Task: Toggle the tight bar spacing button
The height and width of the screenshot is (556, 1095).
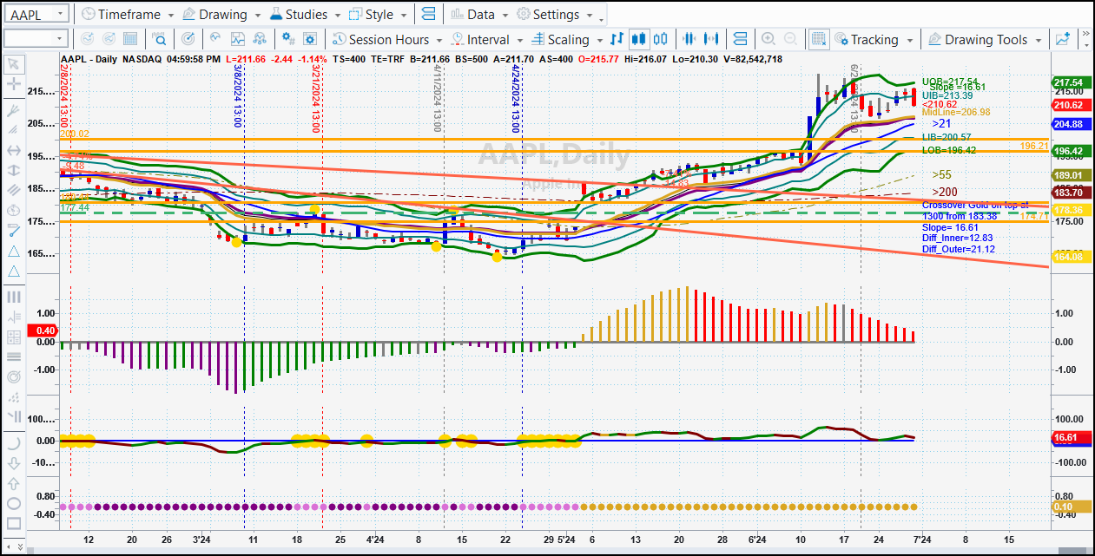Action: [690, 39]
